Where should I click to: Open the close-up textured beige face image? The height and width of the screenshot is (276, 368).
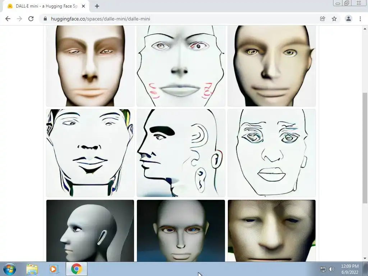(272, 231)
